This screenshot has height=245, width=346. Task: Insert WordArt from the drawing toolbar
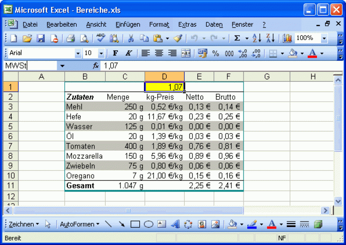[x=175, y=224]
